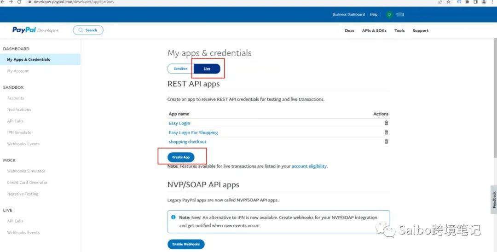The height and width of the screenshot is (252, 497).
Task: Bookmark this page with the star icon
Action: [449, 2]
